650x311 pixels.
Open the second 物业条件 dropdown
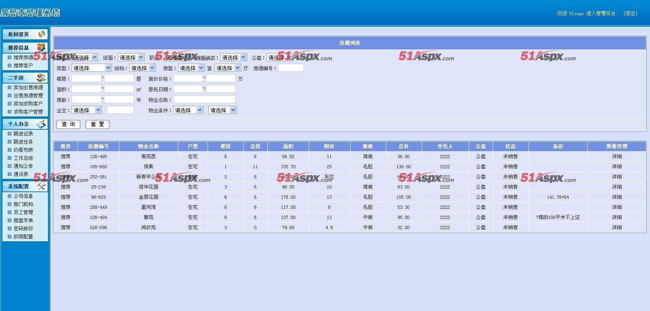point(222,110)
